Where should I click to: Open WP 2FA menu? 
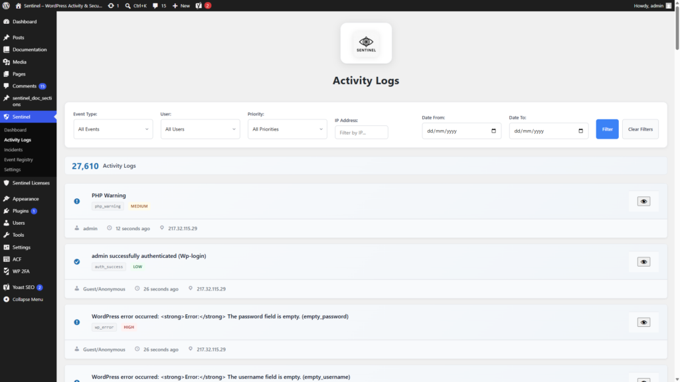[21, 271]
